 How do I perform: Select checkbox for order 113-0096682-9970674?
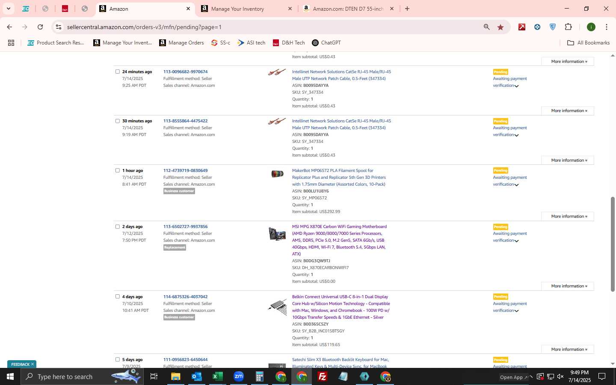pos(118,71)
